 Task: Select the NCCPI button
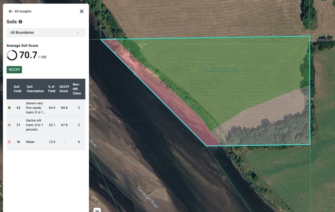pos(14,70)
